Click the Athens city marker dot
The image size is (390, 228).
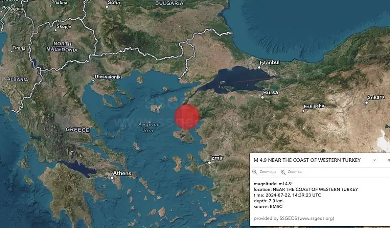[x=112, y=178]
